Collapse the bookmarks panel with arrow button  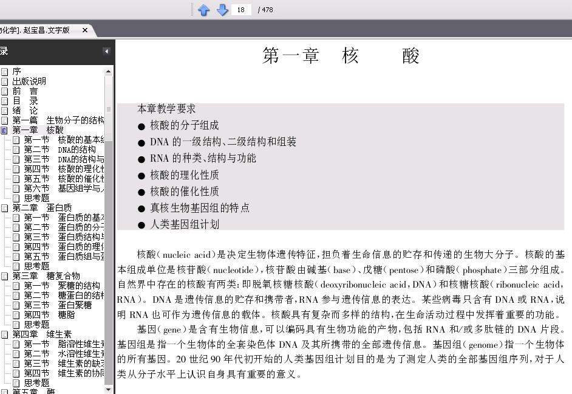106,51
